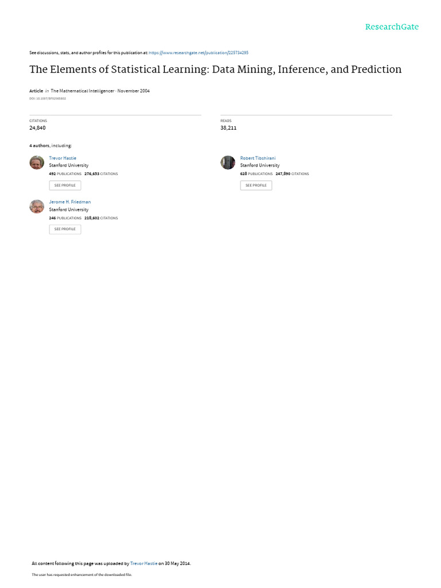This screenshot has width=441, height=588.
Task: Click the Trevor Hastie uploader link at bottom
Action: coord(144,563)
